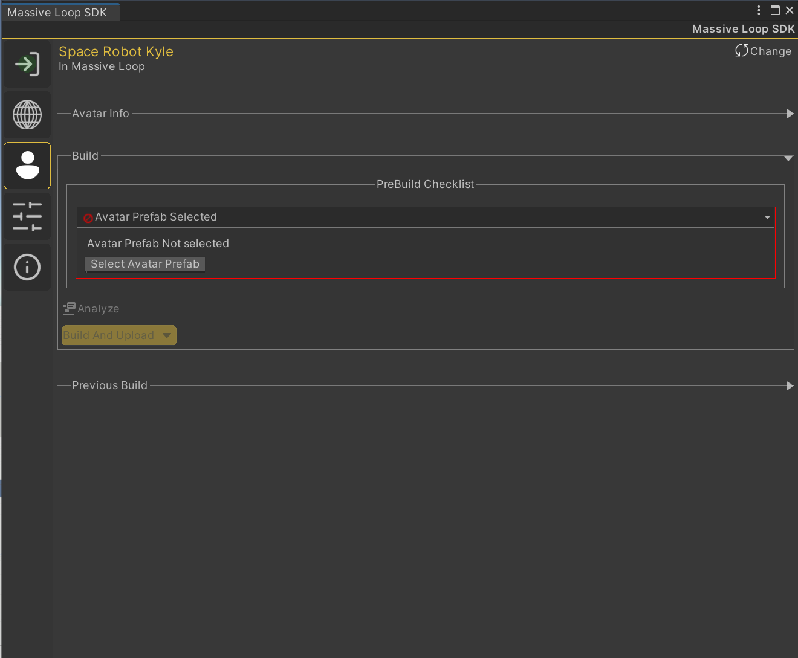Expand the Previous Build section arrow

coord(790,386)
